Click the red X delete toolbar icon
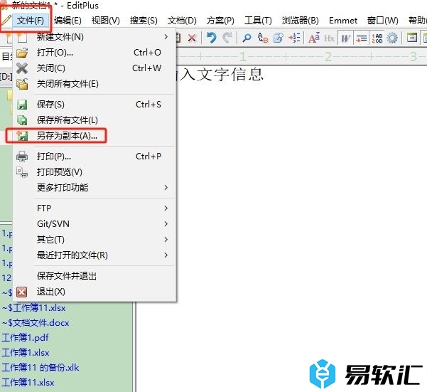Viewport: 427px width, 392px height. coord(192,38)
